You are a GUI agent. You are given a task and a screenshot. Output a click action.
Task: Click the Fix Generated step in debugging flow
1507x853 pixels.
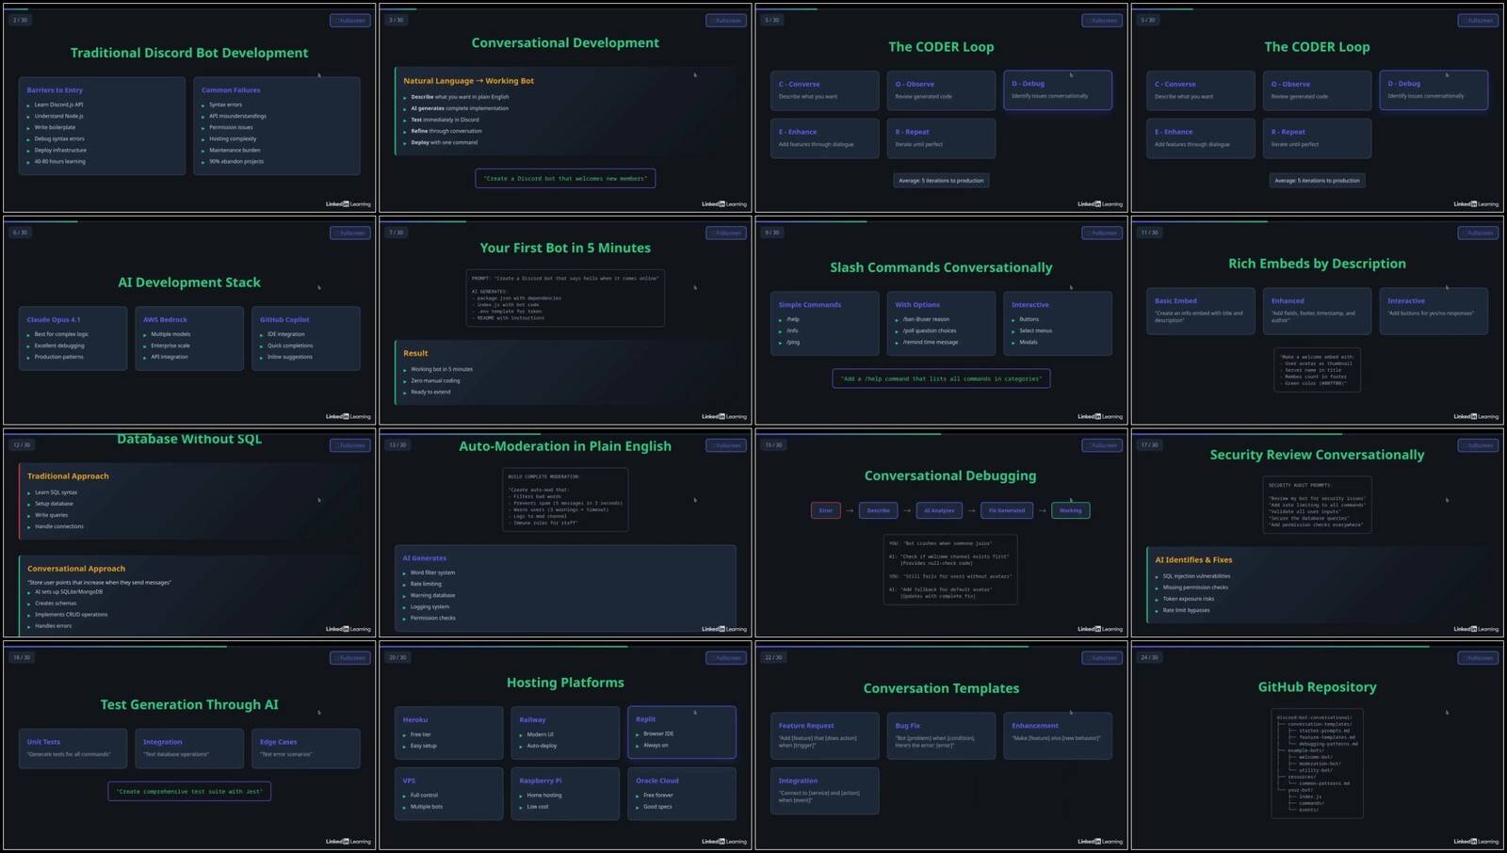(1007, 510)
